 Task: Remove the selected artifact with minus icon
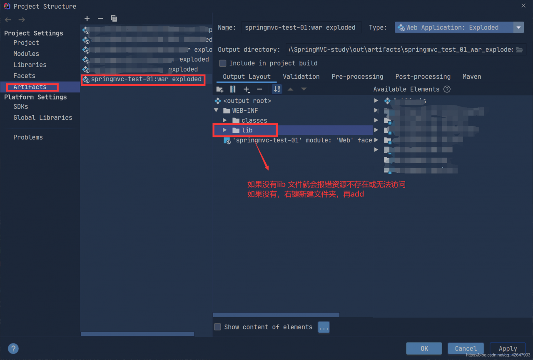click(100, 19)
